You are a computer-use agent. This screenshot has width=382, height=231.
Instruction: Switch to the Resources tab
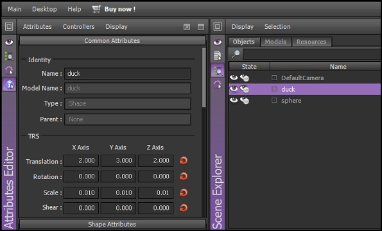coord(311,42)
